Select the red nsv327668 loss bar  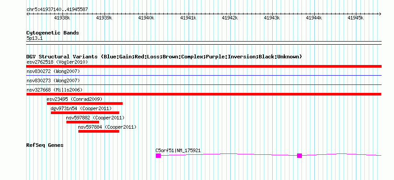click(x=204, y=94)
